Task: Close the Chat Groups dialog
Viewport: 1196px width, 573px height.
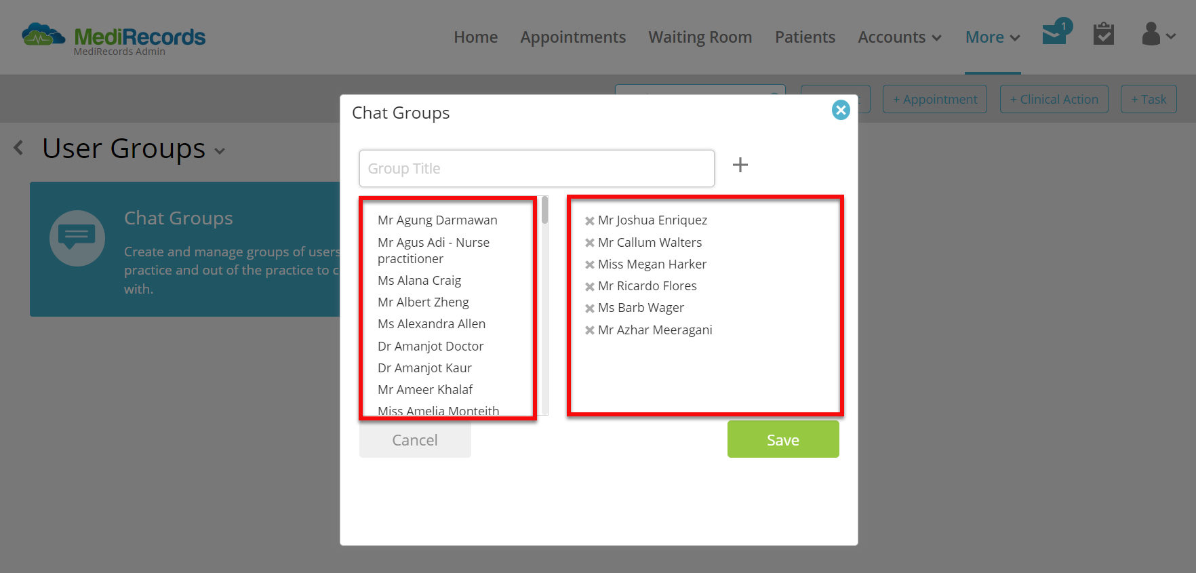Action: (x=841, y=110)
